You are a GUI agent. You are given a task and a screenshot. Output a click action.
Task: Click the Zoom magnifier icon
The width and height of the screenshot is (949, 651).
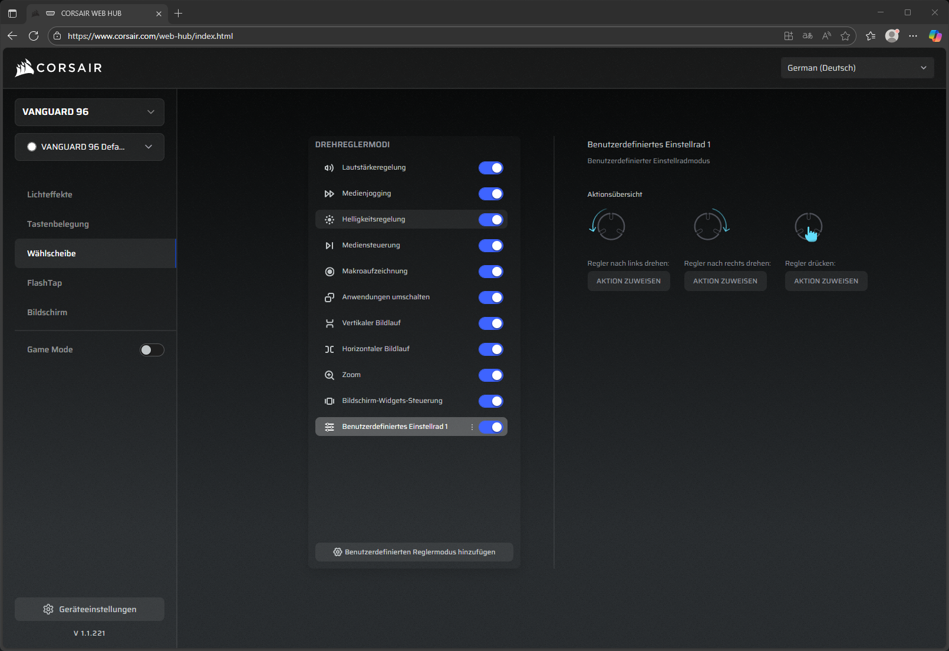tap(329, 375)
